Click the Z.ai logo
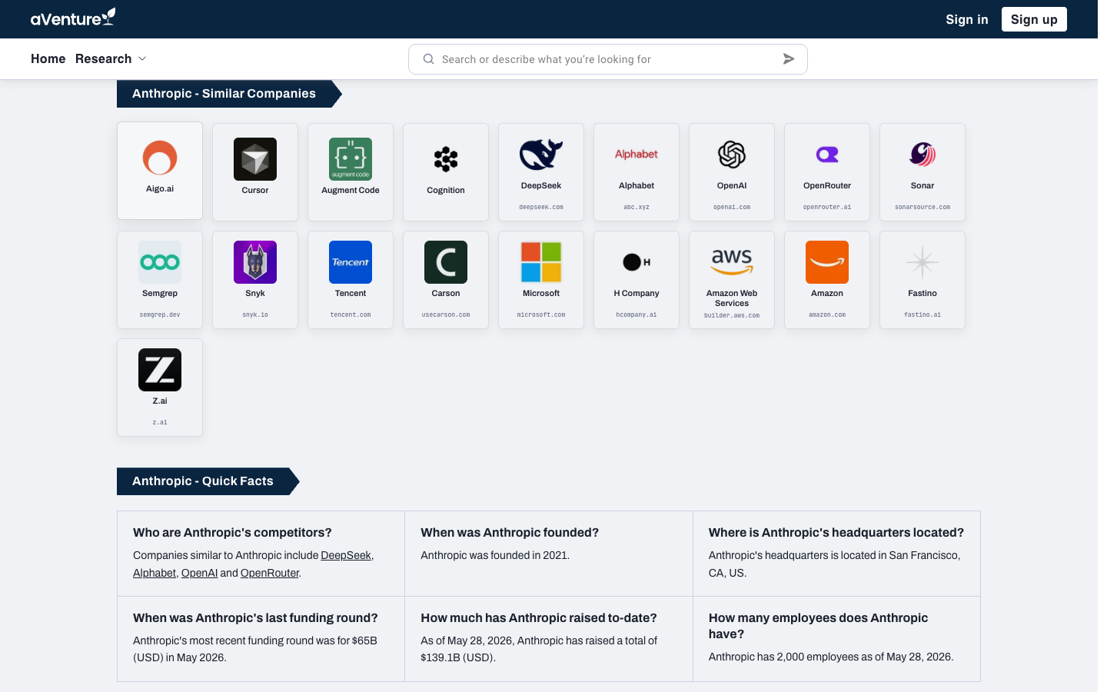The image size is (1107, 692). (x=160, y=370)
